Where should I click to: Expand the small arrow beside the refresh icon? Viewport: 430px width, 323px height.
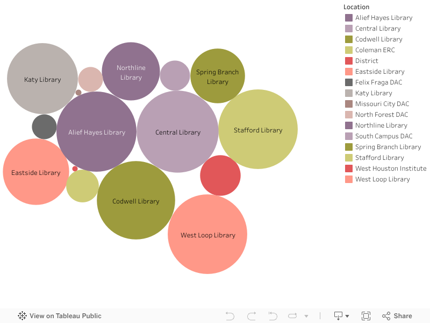[306, 316]
